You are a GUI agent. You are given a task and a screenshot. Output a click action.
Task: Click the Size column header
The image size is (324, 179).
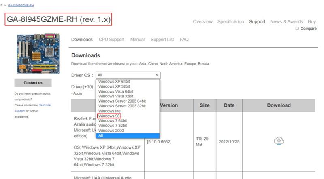click(205, 105)
